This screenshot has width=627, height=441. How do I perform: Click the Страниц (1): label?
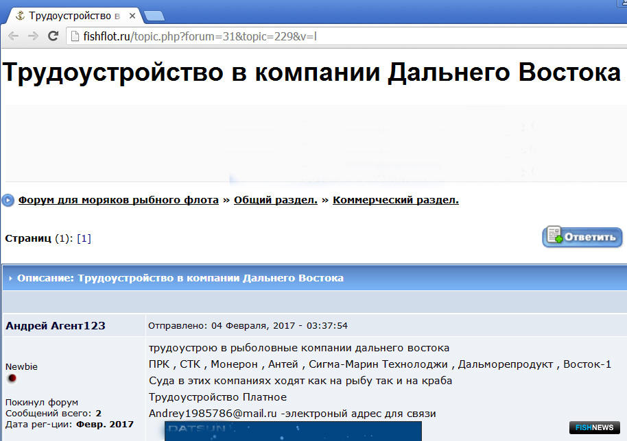pos(39,238)
